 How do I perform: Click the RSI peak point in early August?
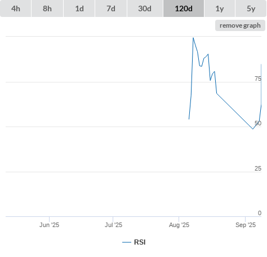point(193,38)
